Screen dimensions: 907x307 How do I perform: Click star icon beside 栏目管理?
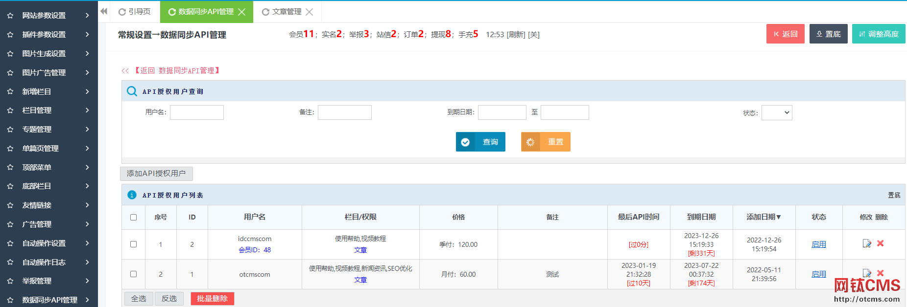10,110
